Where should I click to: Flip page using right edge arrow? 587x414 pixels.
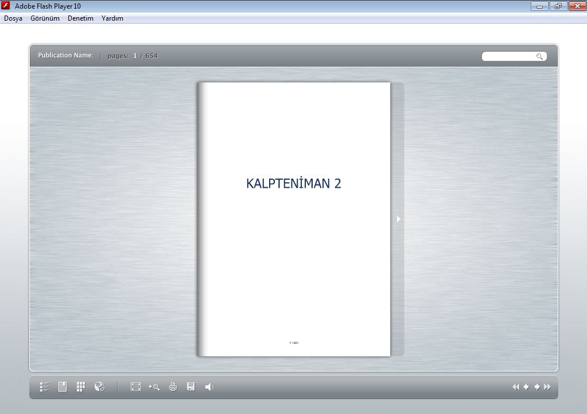pos(398,219)
